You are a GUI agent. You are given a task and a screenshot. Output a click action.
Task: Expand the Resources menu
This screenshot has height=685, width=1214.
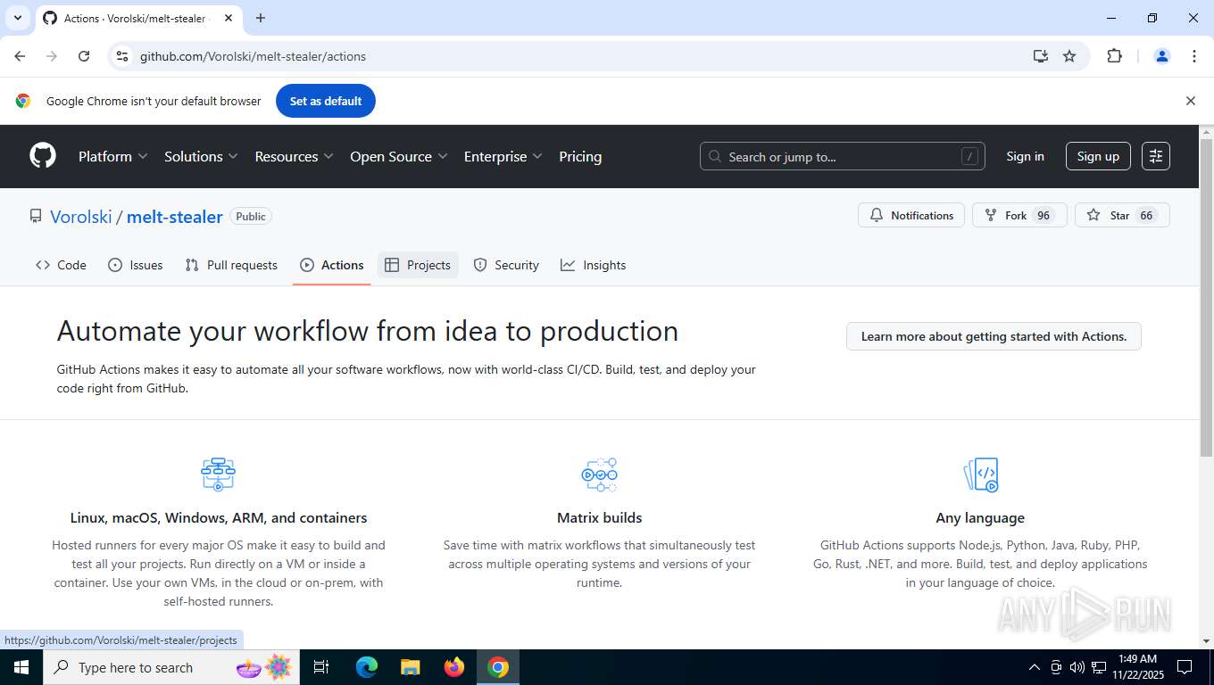(295, 156)
